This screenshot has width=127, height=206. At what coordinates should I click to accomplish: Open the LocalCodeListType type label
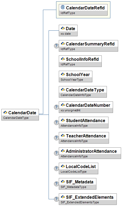[74, 172]
